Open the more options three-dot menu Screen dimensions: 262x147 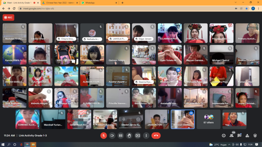coord(146,135)
